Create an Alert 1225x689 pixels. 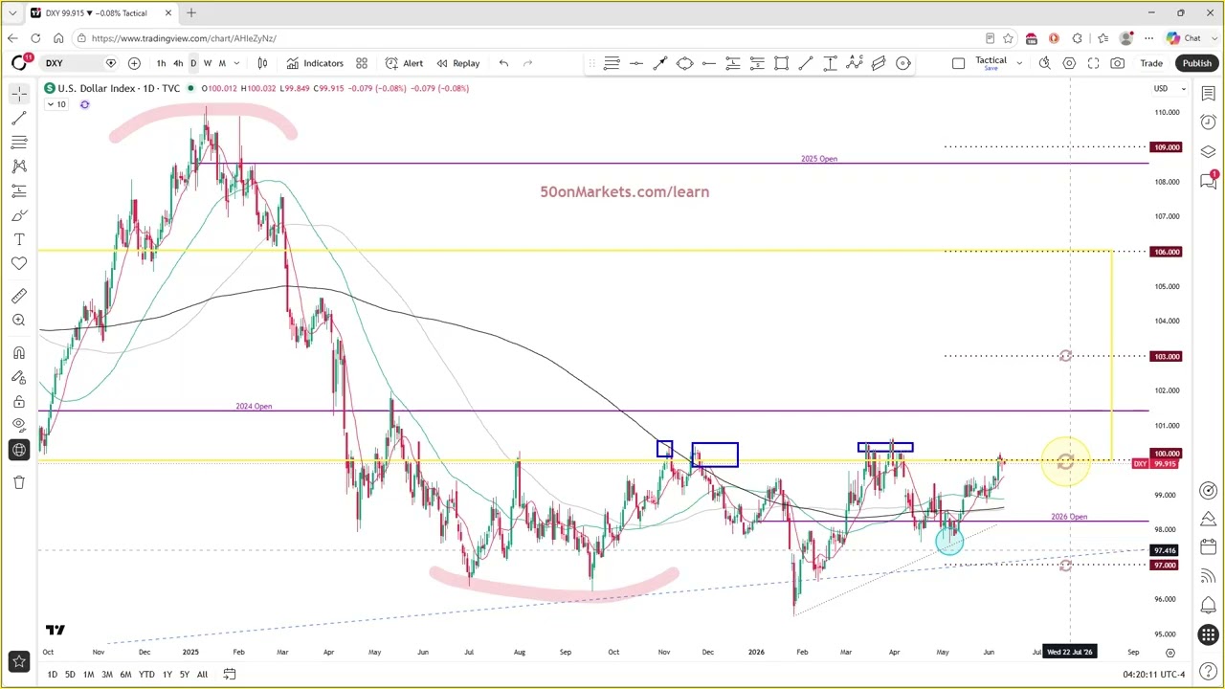coord(404,63)
